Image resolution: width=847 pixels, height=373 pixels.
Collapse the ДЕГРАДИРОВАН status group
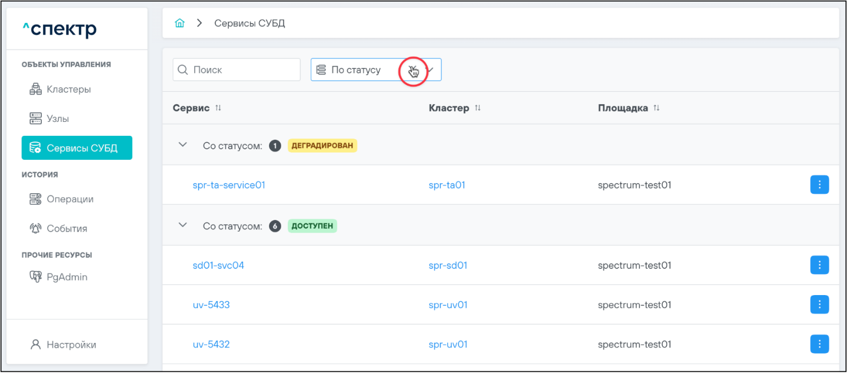182,145
